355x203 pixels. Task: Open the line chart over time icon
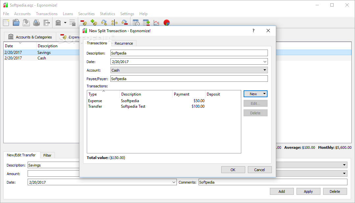(x=156, y=23)
